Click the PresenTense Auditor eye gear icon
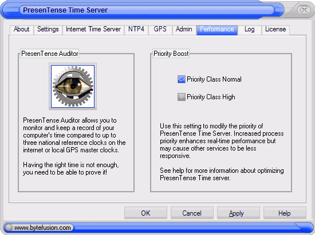Screen dimensions: 315x235 [x=73, y=86]
